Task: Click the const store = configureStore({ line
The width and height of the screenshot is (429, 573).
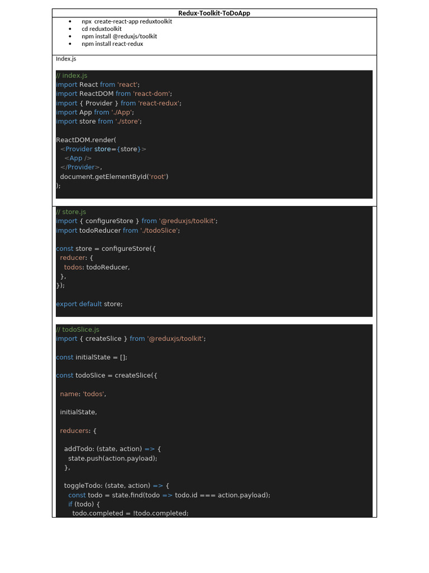Action: click(x=106, y=248)
